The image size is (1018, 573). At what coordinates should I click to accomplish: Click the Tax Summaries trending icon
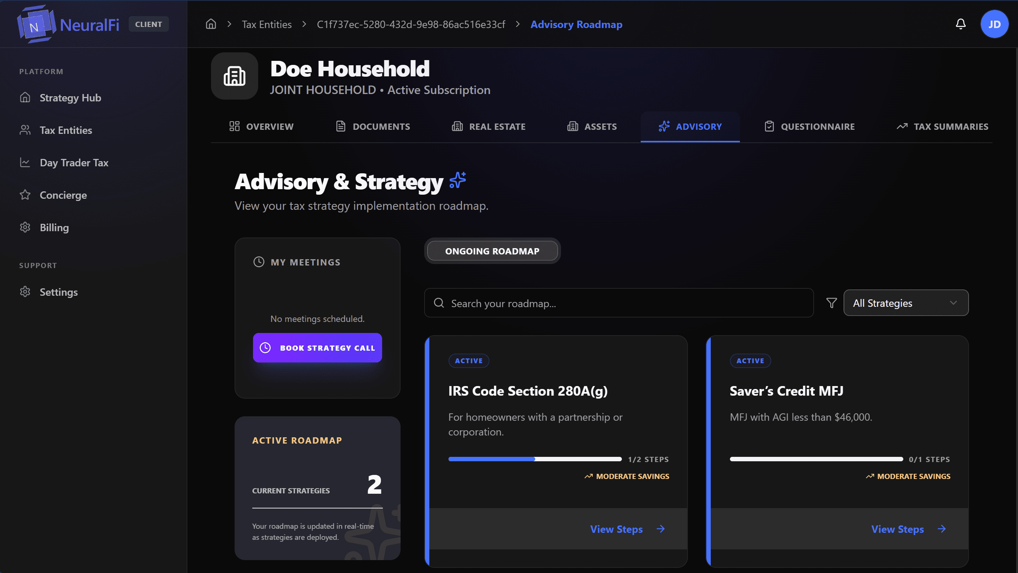[x=902, y=126]
